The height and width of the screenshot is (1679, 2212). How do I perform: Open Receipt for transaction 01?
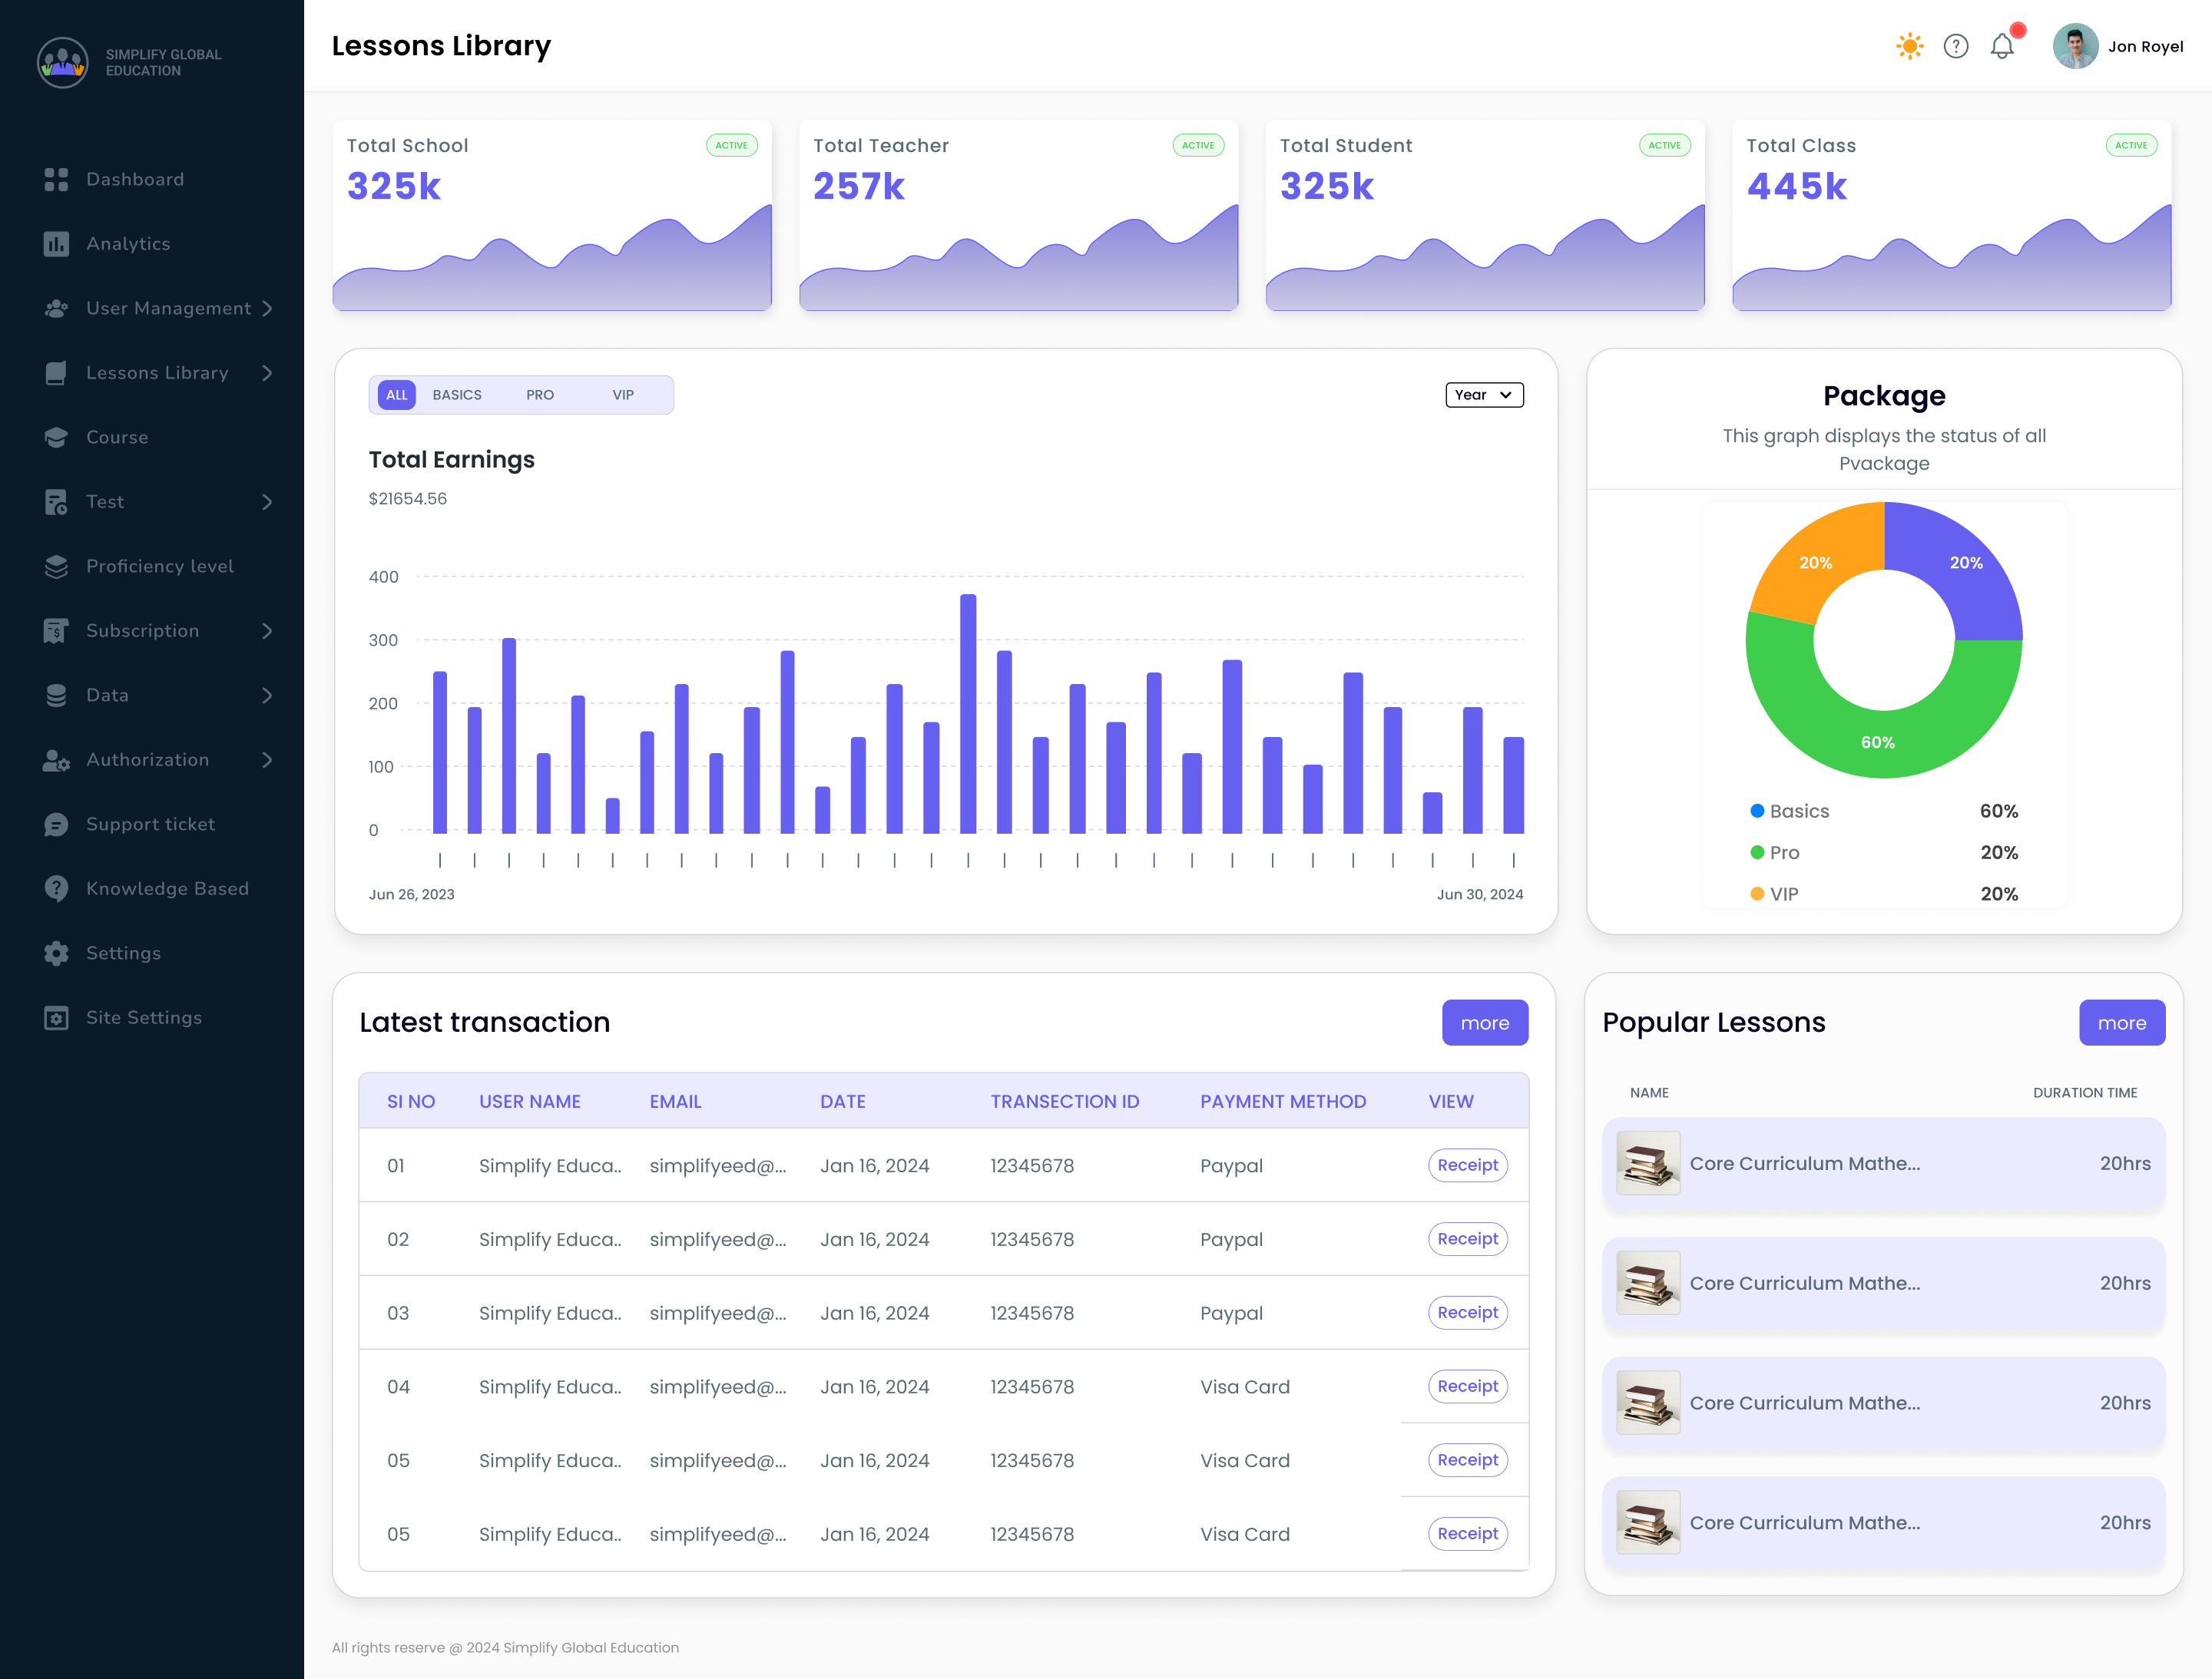pyautogui.click(x=1466, y=1165)
